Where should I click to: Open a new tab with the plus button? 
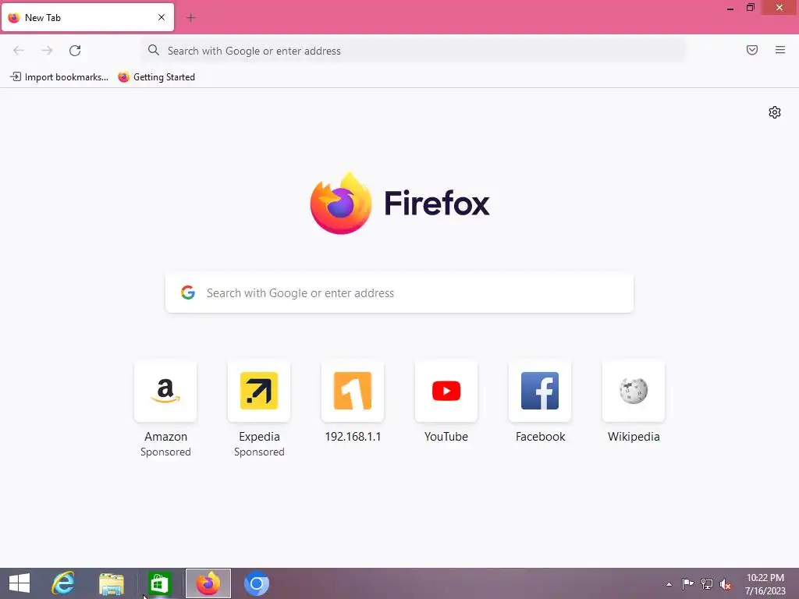(x=191, y=18)
